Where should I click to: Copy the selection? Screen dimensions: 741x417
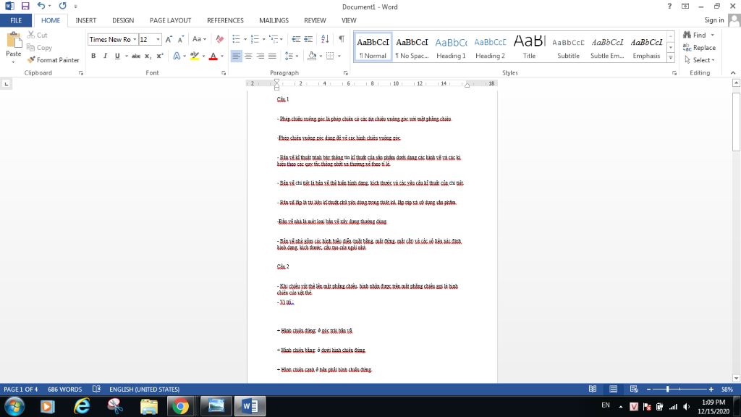(x=39, y=47)
